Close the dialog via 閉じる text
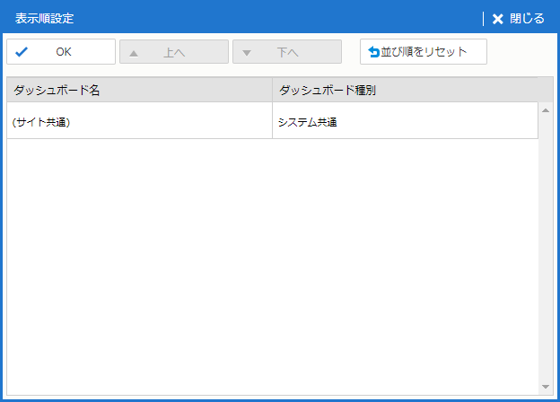Viewport: 560px width, 402px height. pos(527,19)
